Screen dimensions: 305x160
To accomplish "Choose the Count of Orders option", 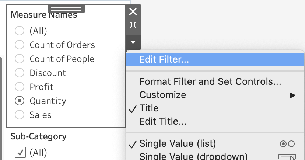I will (20, 45).
